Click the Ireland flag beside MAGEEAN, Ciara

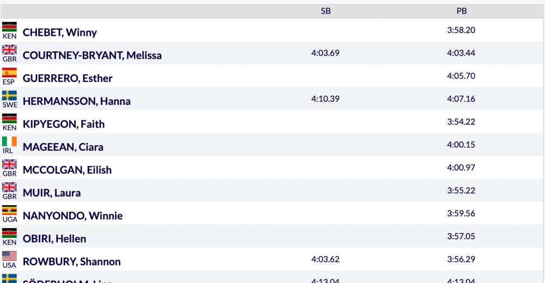click(9, 141)
